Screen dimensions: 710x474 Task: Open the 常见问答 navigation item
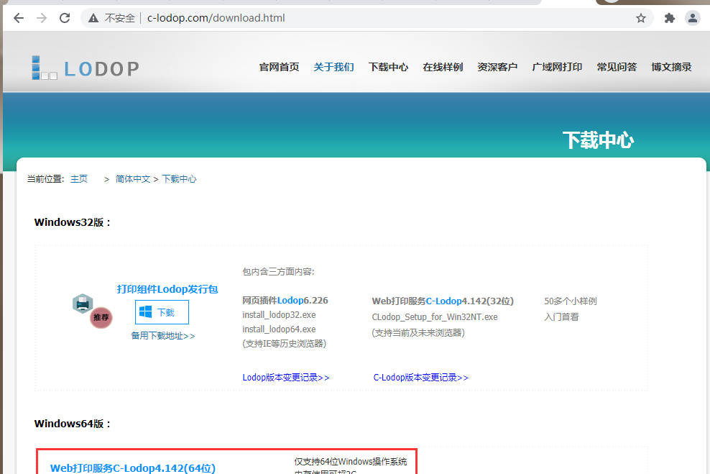point(617,67)
